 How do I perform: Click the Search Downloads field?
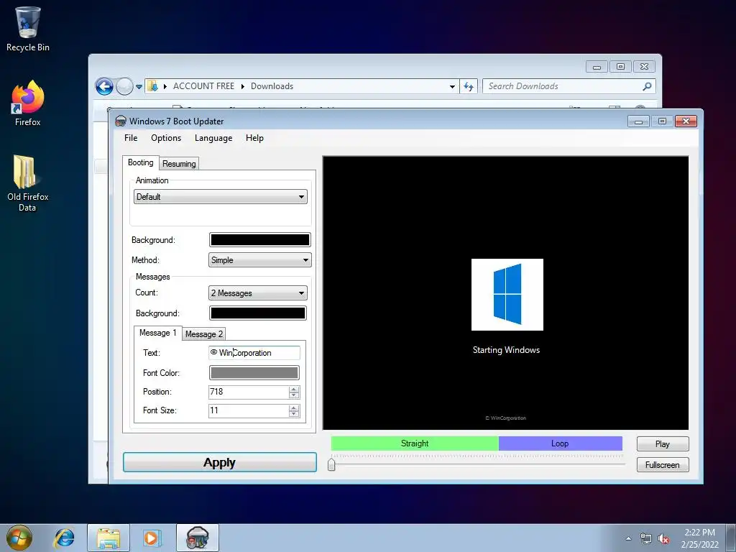pyautogui.click(x=563, y=86)
